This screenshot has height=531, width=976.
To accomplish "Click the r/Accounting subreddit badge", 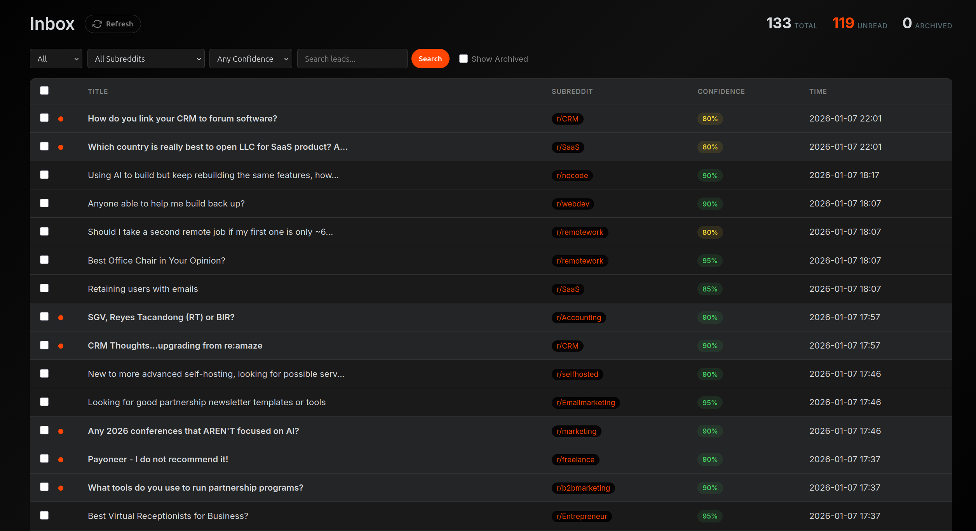I will [579, 318].
